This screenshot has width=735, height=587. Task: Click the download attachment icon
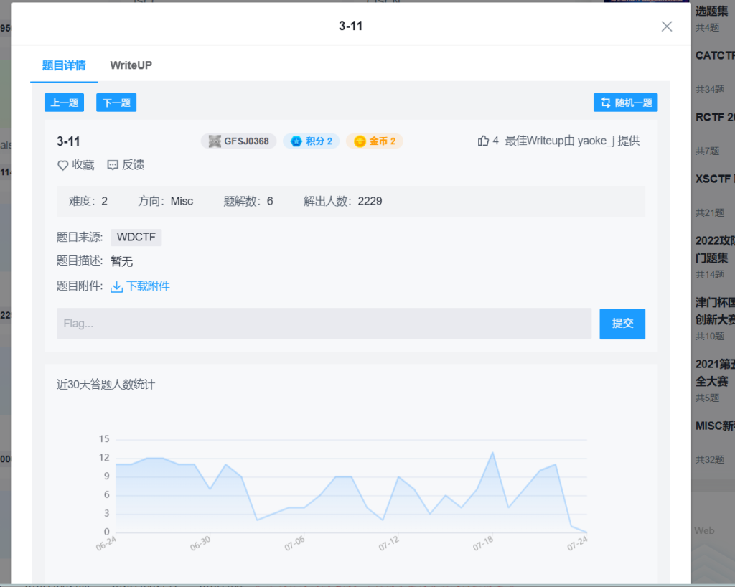tap(117, 287)
